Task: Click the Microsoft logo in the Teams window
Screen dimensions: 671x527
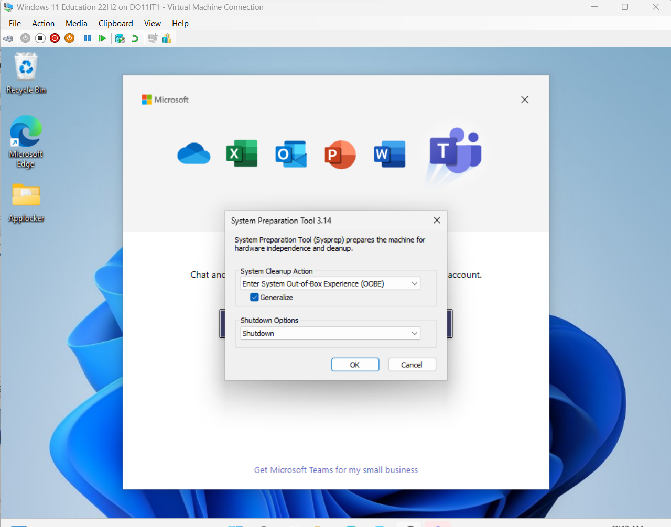Action: (x=165, y=100)
